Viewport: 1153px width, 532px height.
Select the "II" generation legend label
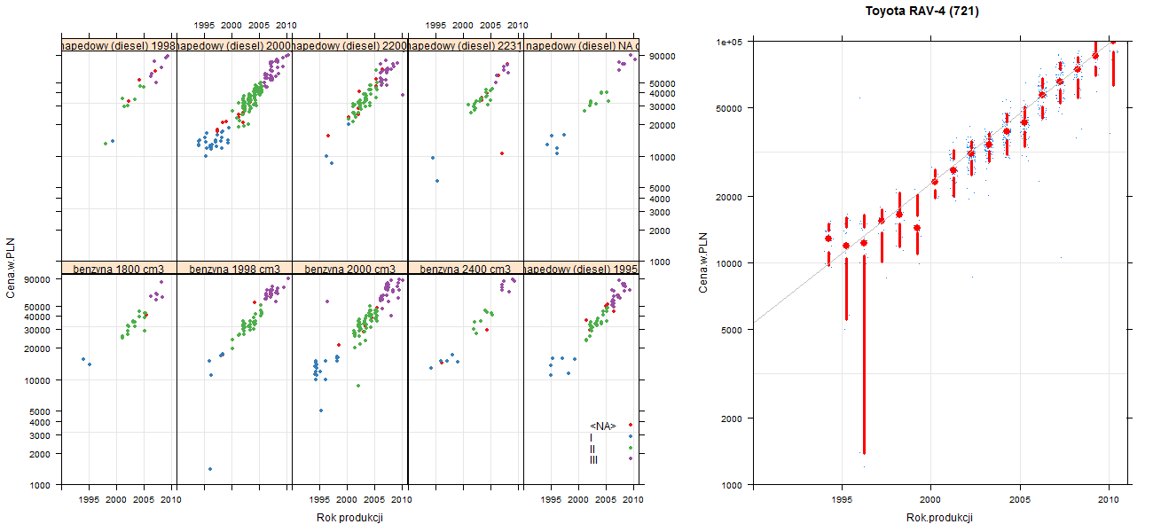click(592, 449)
